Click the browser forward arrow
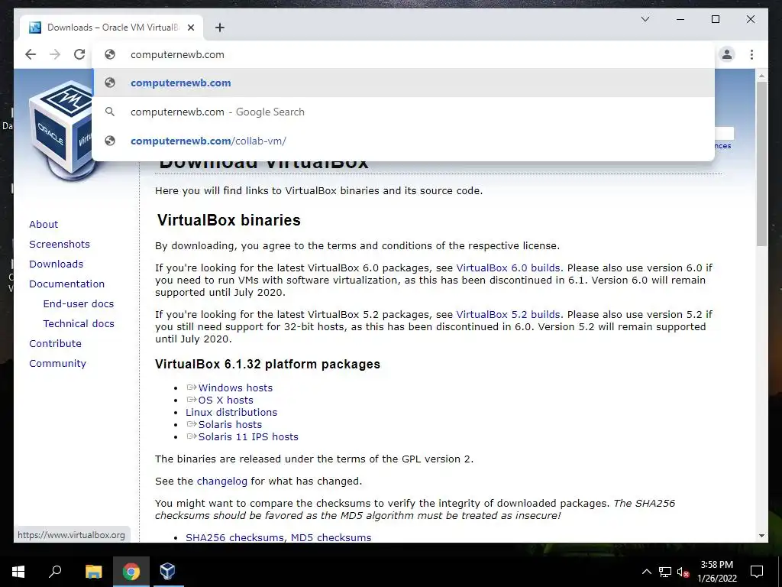Viewport: 782px width, 587px height. [55, 54]
